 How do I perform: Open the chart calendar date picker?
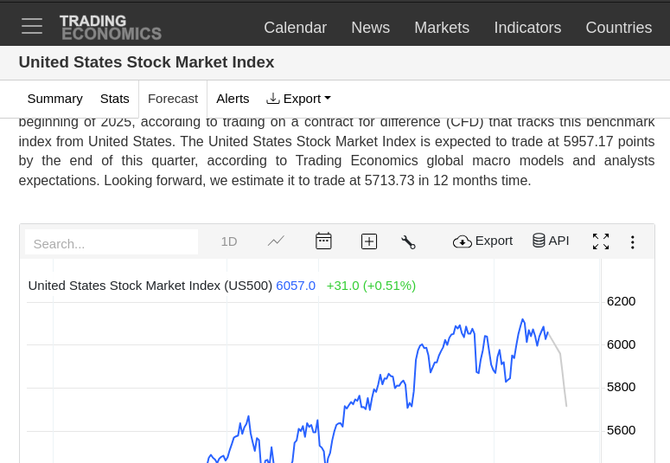[323, 241]
